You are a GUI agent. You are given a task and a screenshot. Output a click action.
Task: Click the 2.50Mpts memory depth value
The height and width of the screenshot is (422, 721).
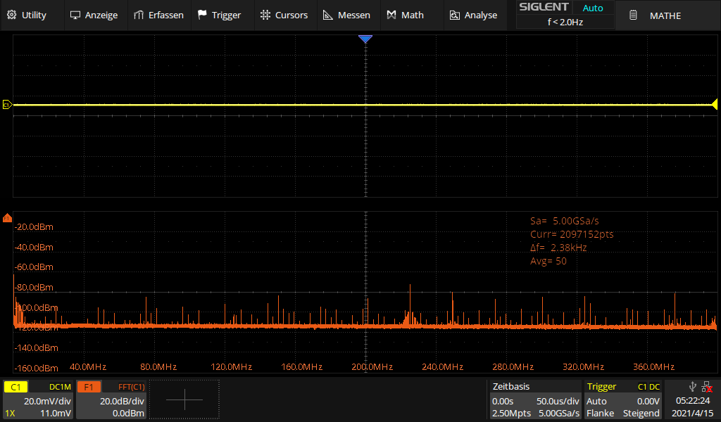click(511, 414)
